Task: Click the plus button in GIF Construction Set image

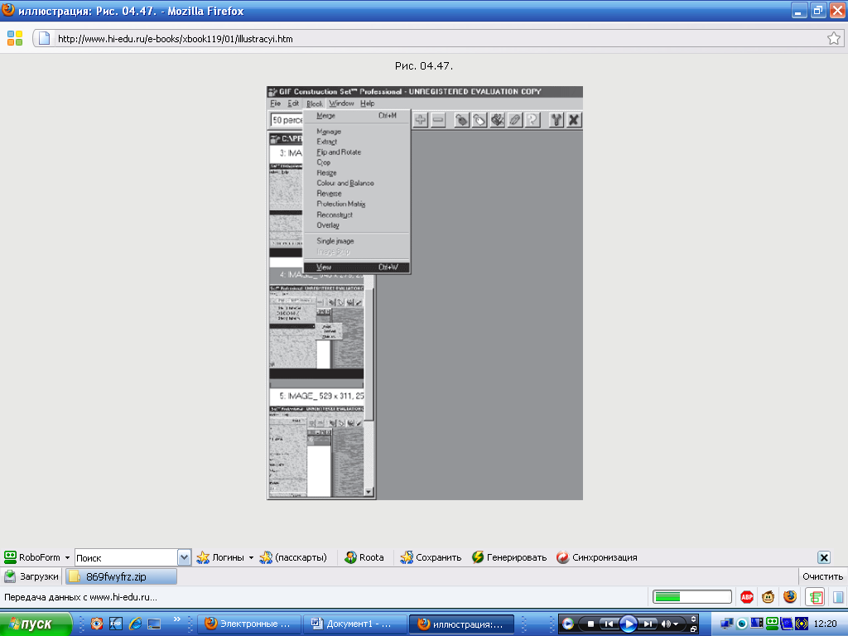Action: click(x=420, y=119)
